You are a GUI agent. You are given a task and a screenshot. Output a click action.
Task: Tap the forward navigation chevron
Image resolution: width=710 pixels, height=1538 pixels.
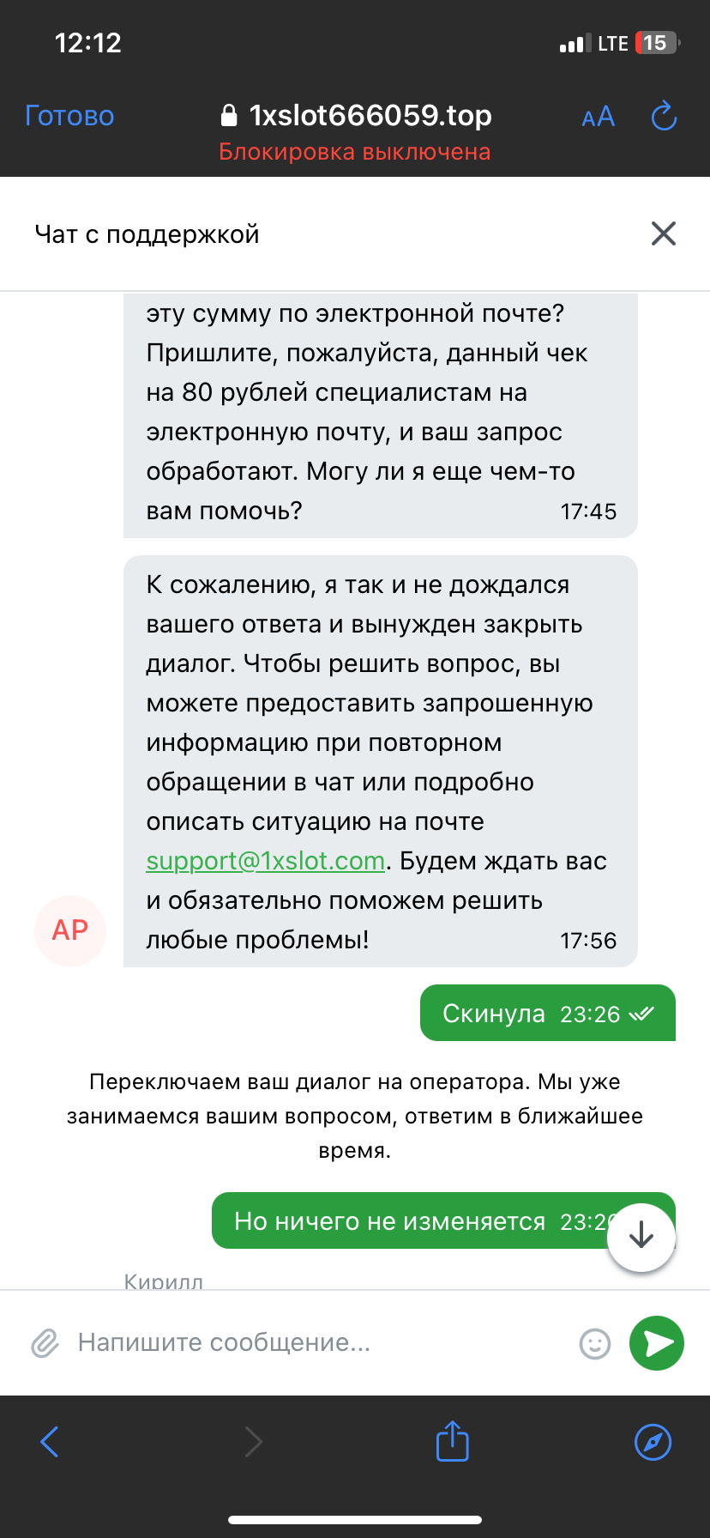point(254,1441)
